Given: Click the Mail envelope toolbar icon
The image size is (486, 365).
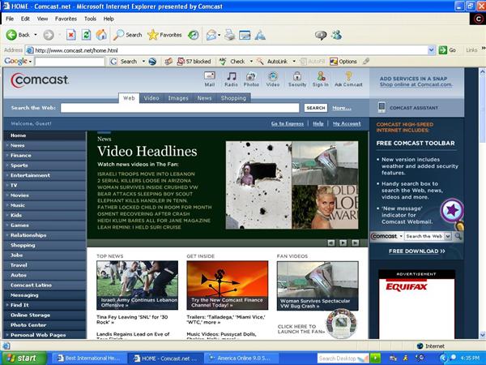Looking at the screenshot, I should click(x=211, y=35).
